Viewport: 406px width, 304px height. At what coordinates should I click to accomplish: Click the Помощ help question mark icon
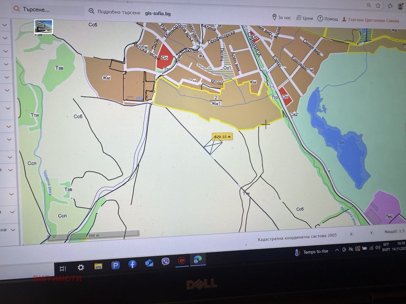pos(320,18)
